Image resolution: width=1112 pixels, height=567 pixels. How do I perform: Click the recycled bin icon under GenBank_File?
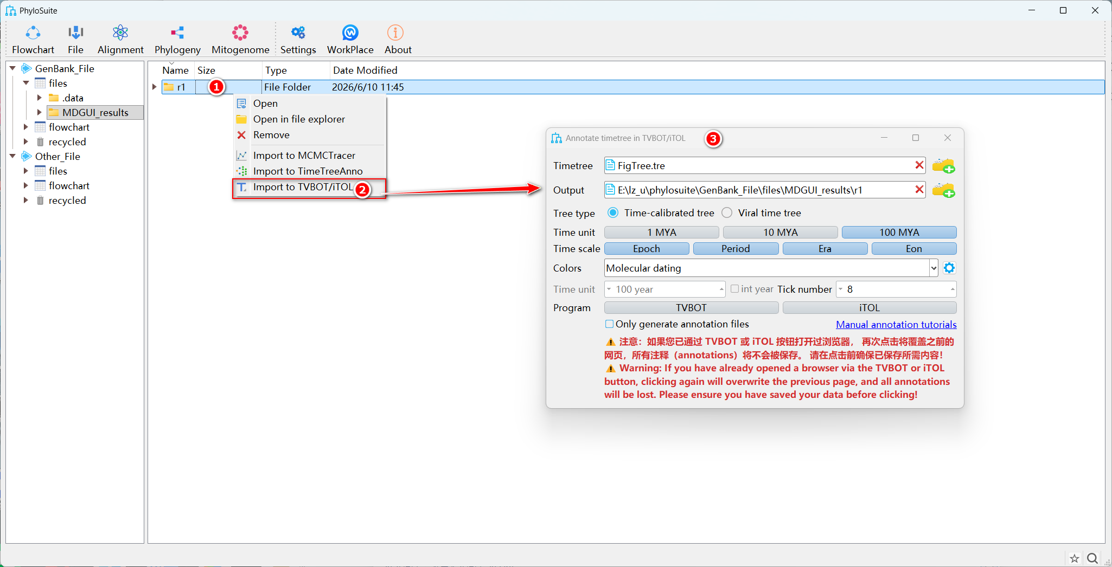pyautogui.click(x=40, y=142)
